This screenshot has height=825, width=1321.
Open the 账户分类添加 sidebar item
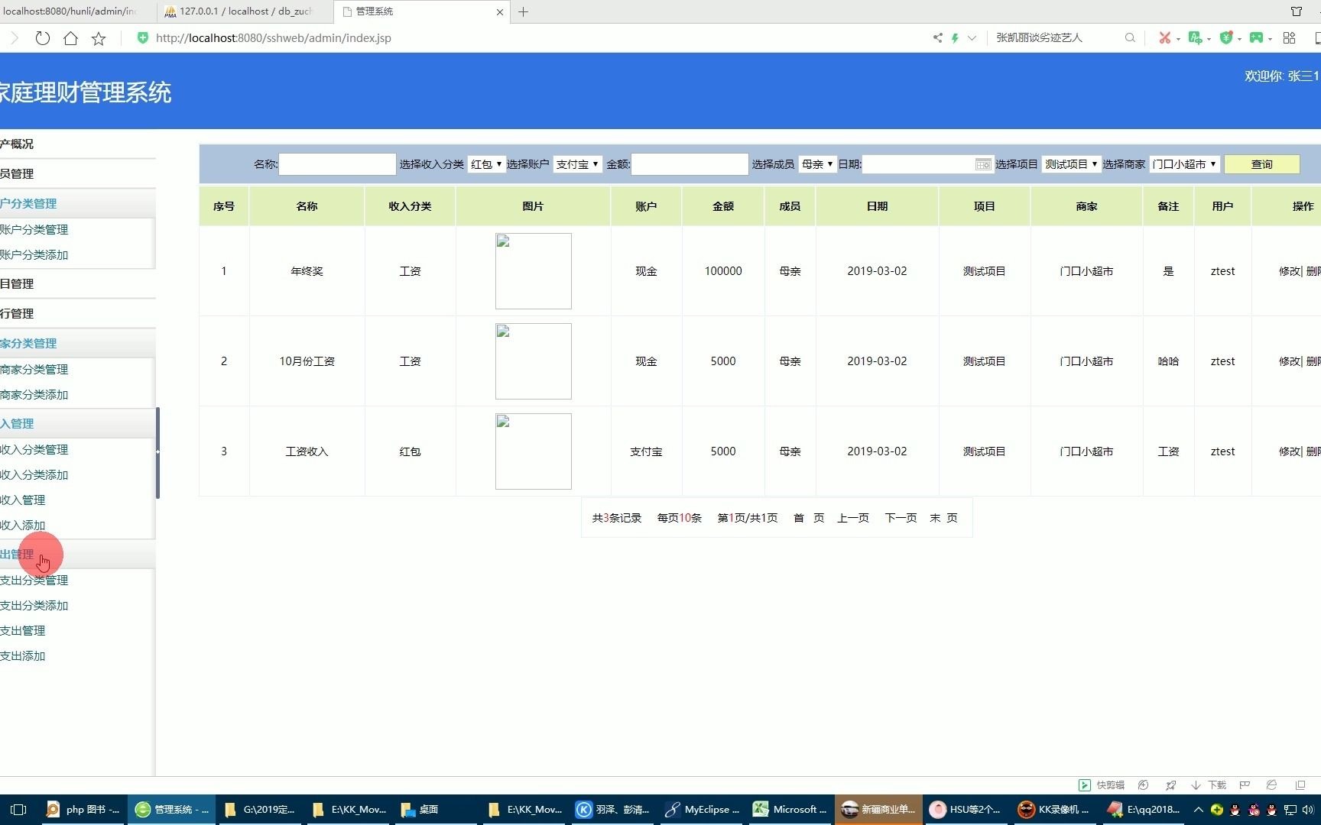(34, 254)
